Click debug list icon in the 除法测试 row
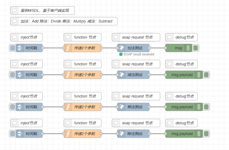This screenshot has height=150, width=229. pyautogui.click(x=199, y=134)
